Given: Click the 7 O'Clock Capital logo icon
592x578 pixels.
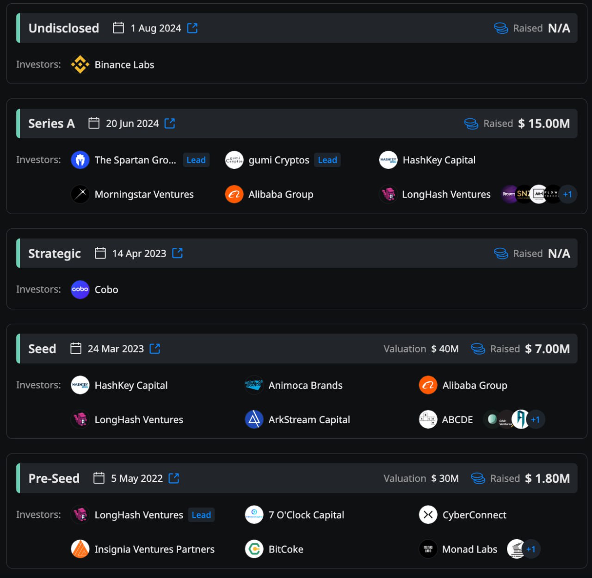Looking at the screenshot, I should [254, 515].
